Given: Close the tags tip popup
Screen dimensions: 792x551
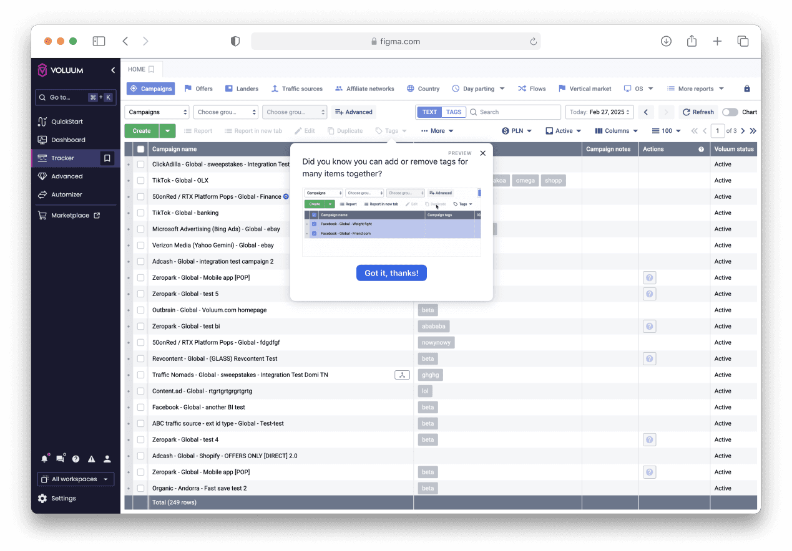Looking at the screenshot, I should (482, 153).
